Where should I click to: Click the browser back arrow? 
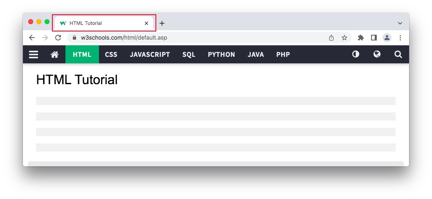click(x=32, y=38)
